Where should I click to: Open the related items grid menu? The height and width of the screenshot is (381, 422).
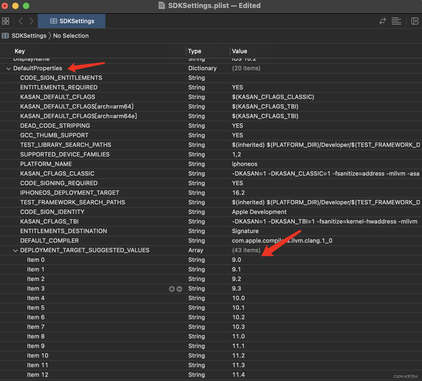click(x=6, y=21)
